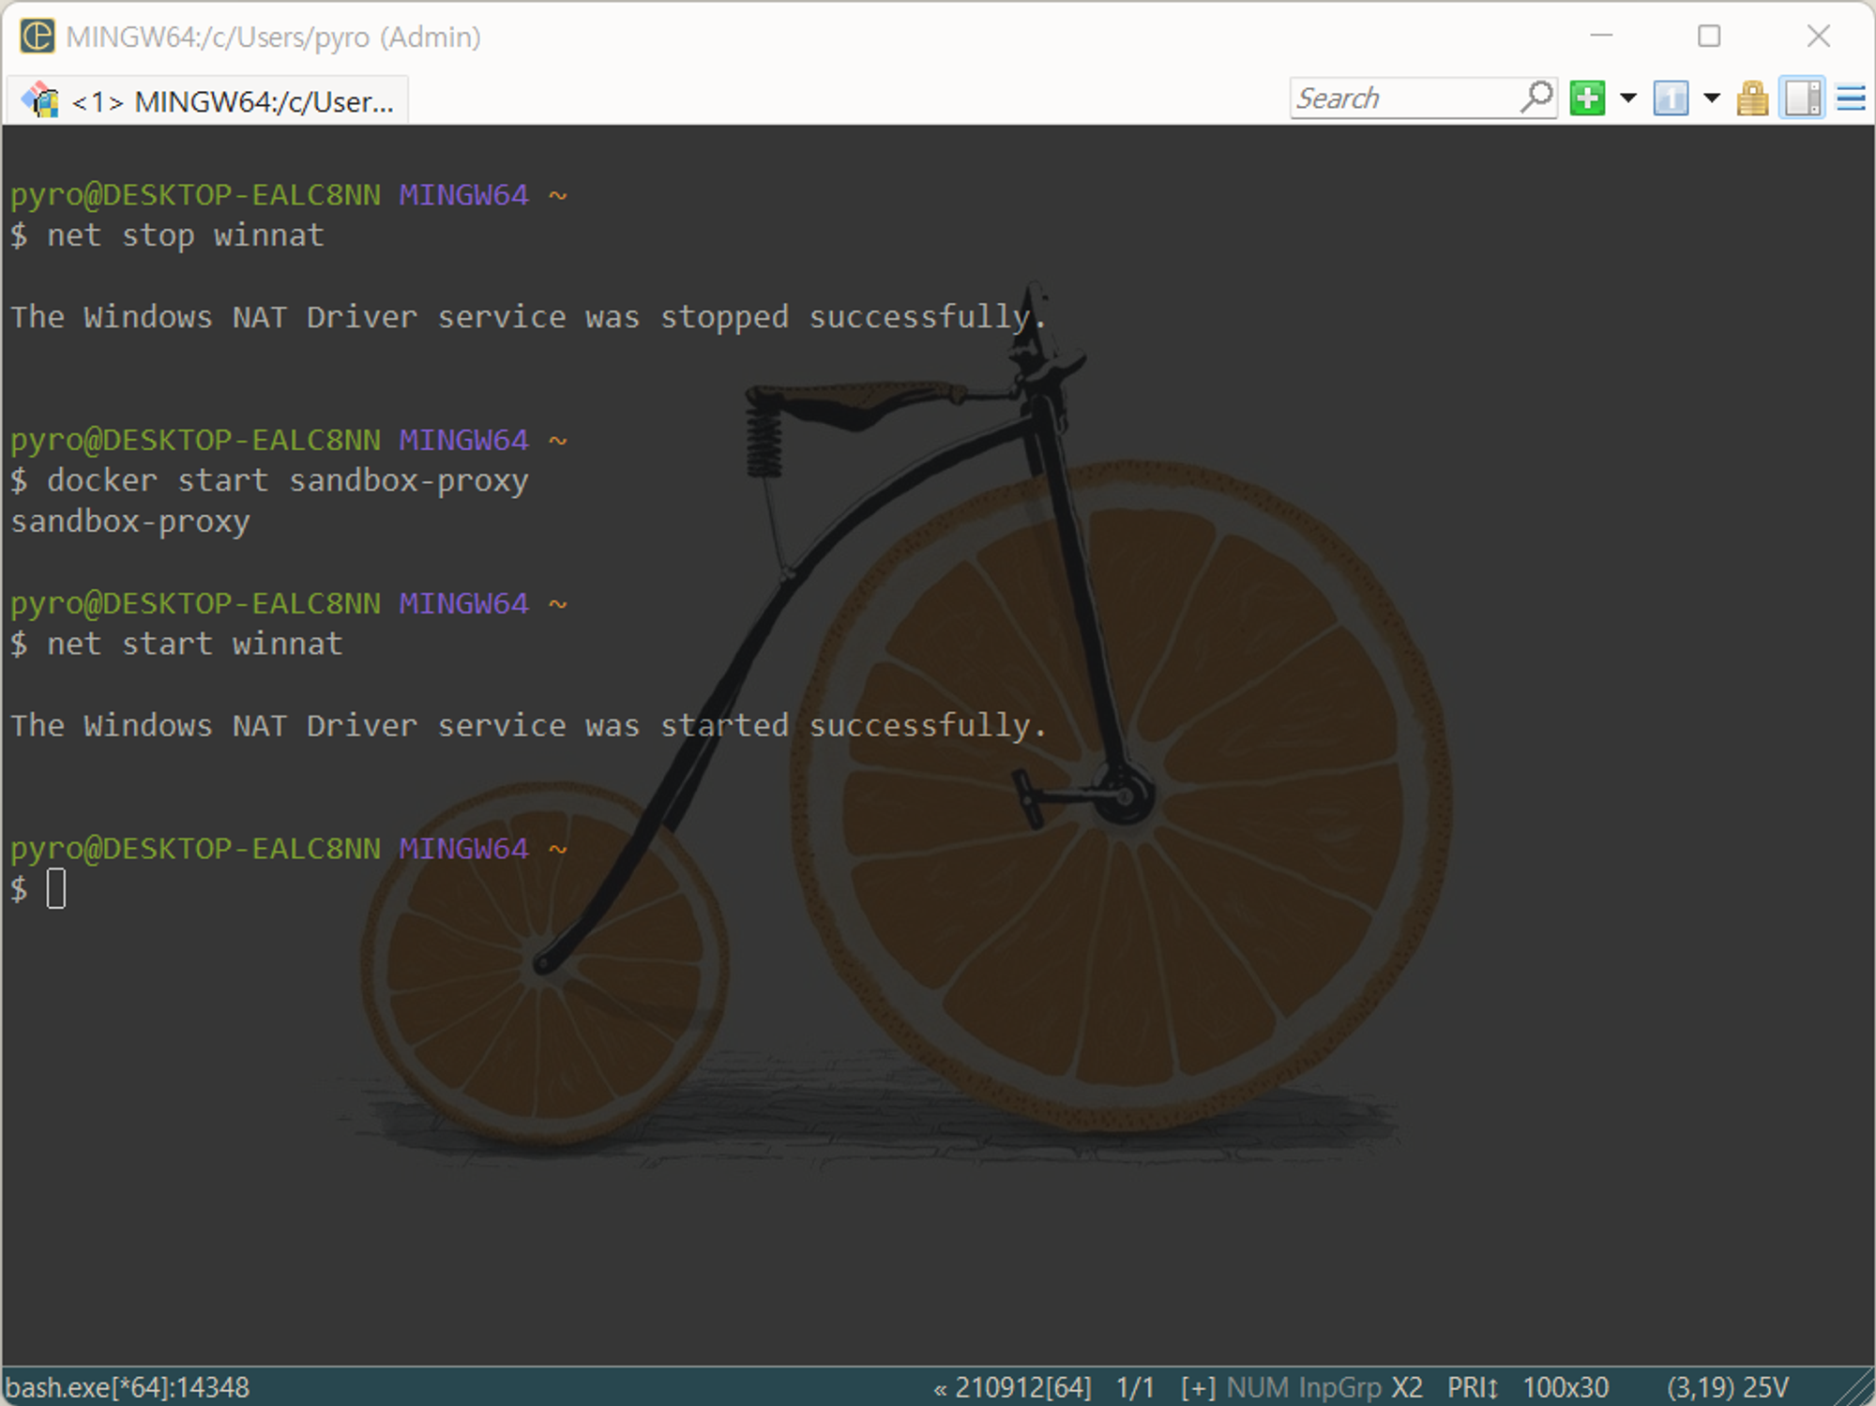Click the [+] status bar indicator
This screenshot has height=1406, width=1876.
(1198, 1387)
